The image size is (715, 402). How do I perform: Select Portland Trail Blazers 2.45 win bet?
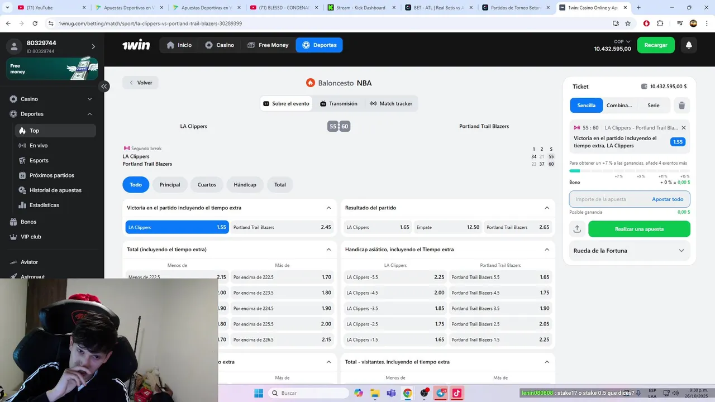click(x=282, y=227)
